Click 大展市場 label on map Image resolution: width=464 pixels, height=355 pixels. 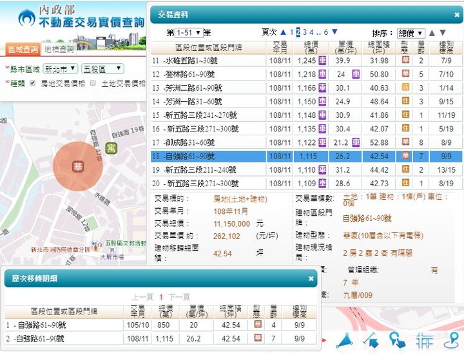[x=112, y=257]
